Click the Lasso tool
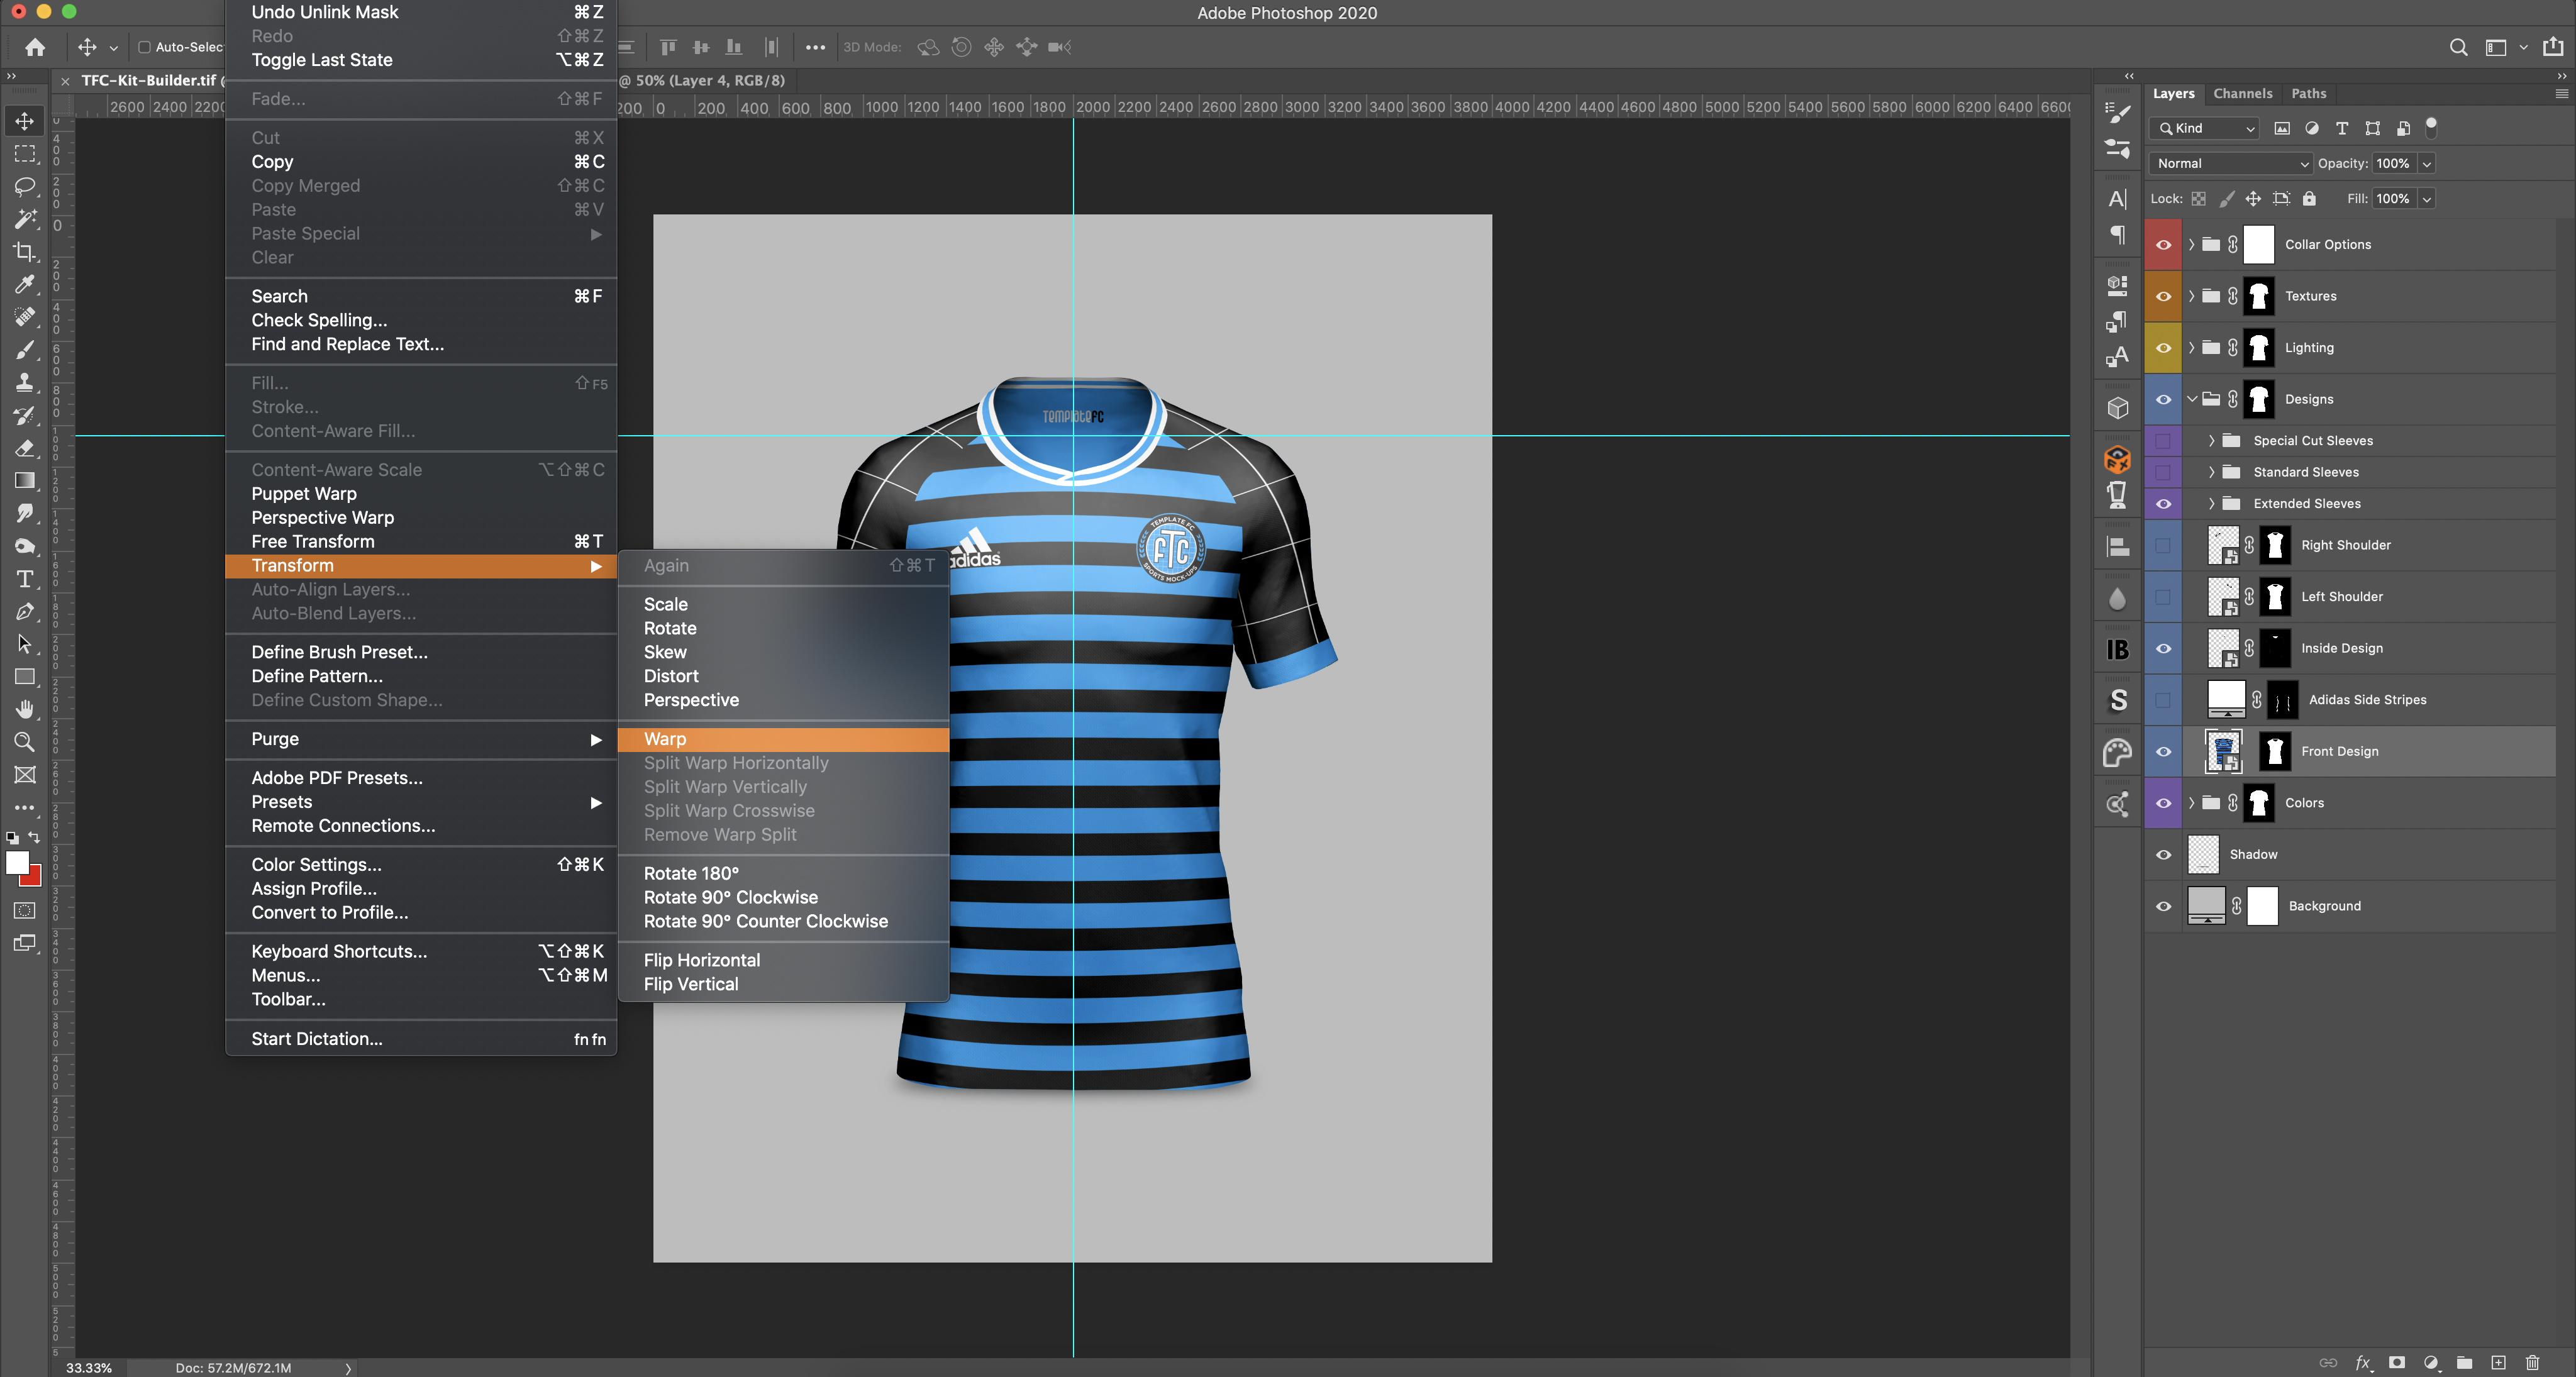This screenshot has width=2576, height=1377. pyautogui.click(x=24, y=187)
